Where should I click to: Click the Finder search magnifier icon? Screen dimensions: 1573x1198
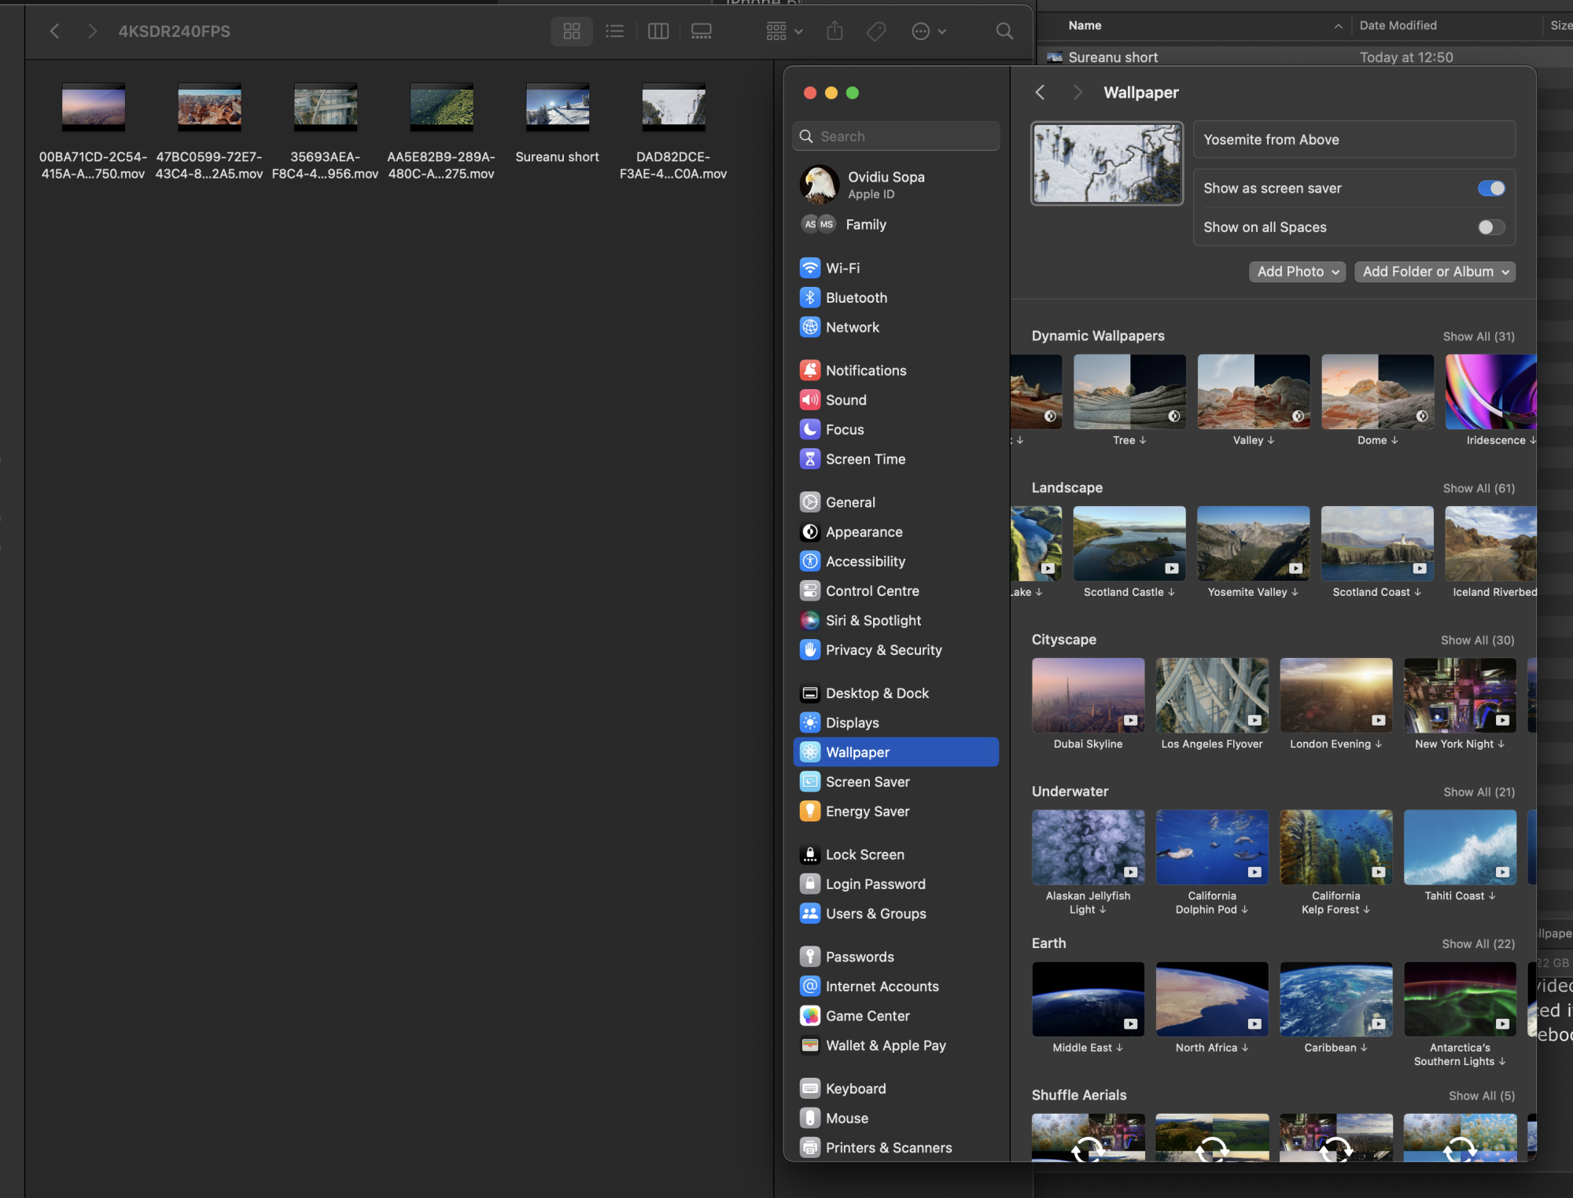click(x=1004, y=31)
